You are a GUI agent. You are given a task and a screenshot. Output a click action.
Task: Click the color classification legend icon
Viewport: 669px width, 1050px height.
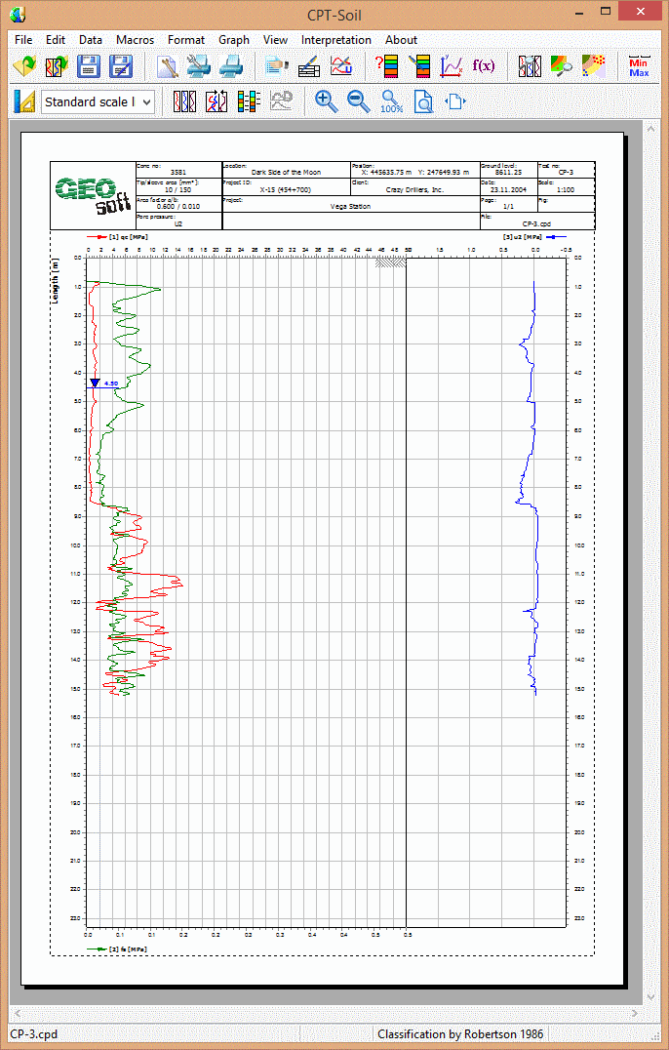250,101
